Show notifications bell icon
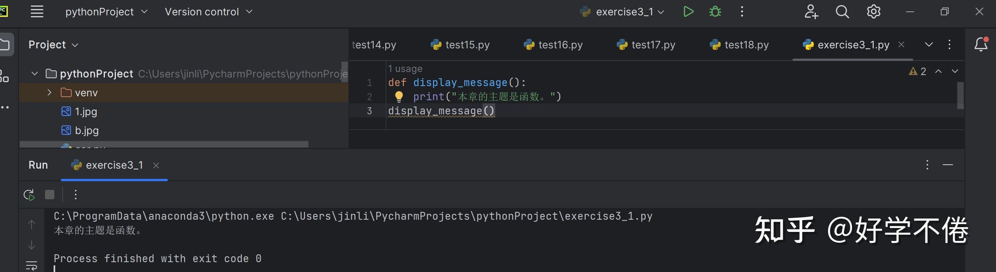996x272 pixels. (x=981, y=44)
